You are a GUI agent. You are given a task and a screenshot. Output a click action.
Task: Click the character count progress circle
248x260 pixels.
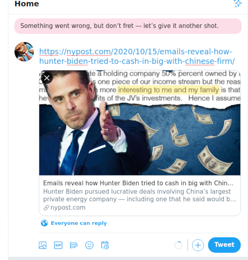tap(178, 245)
